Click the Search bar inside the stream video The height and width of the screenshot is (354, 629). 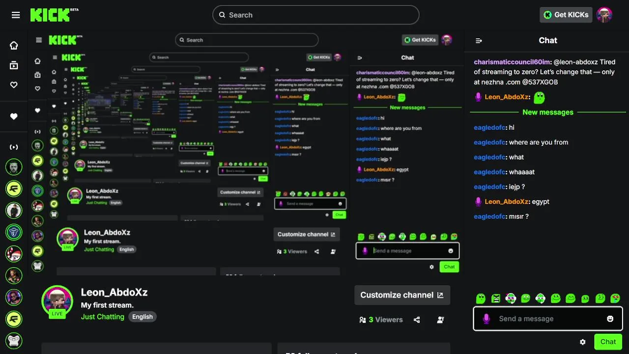point(247,40)
